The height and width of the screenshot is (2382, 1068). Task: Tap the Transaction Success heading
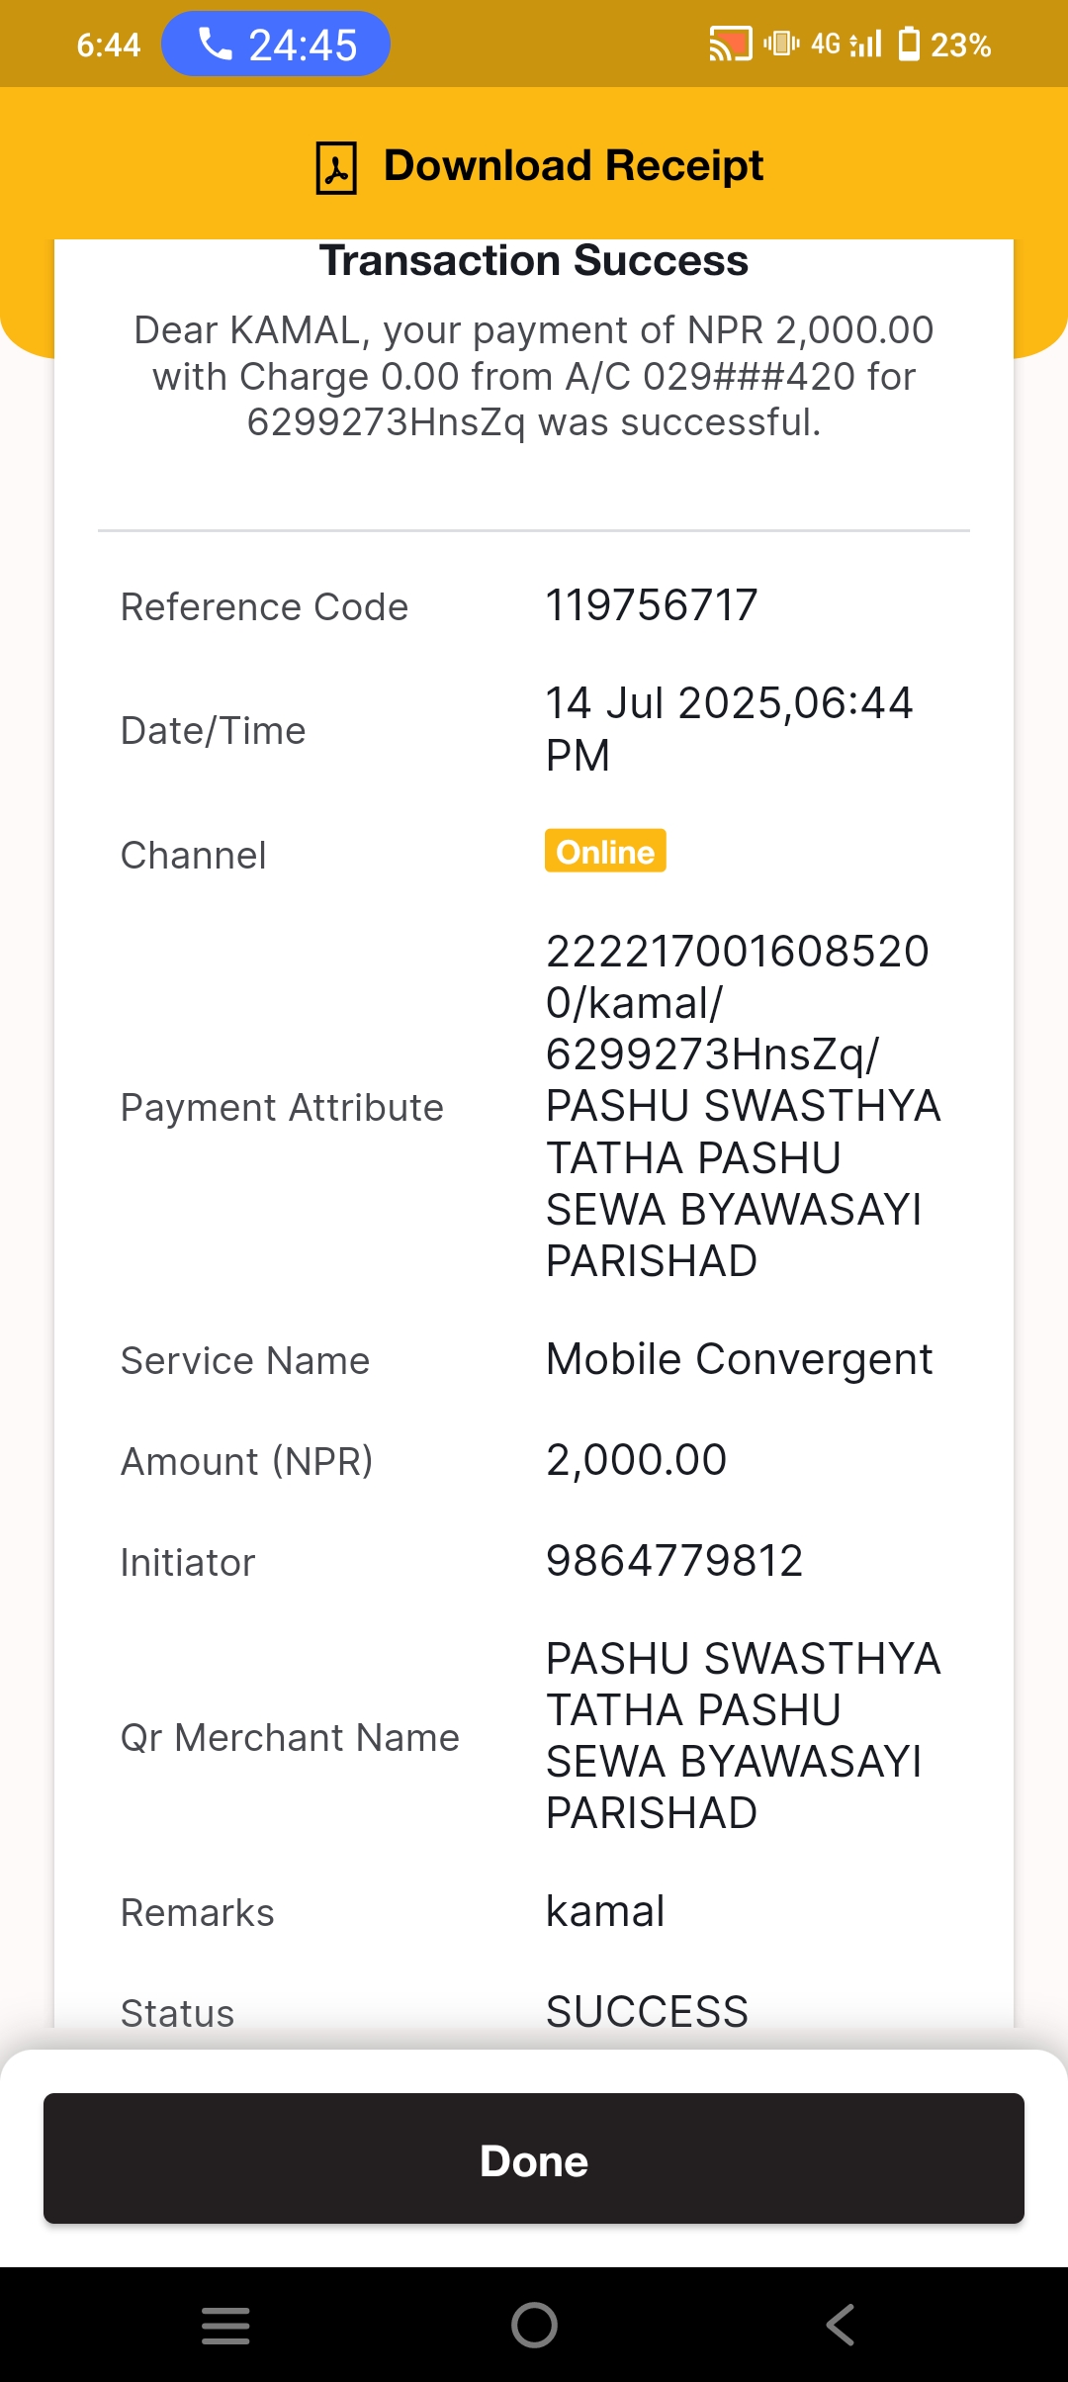coord(534,261)
